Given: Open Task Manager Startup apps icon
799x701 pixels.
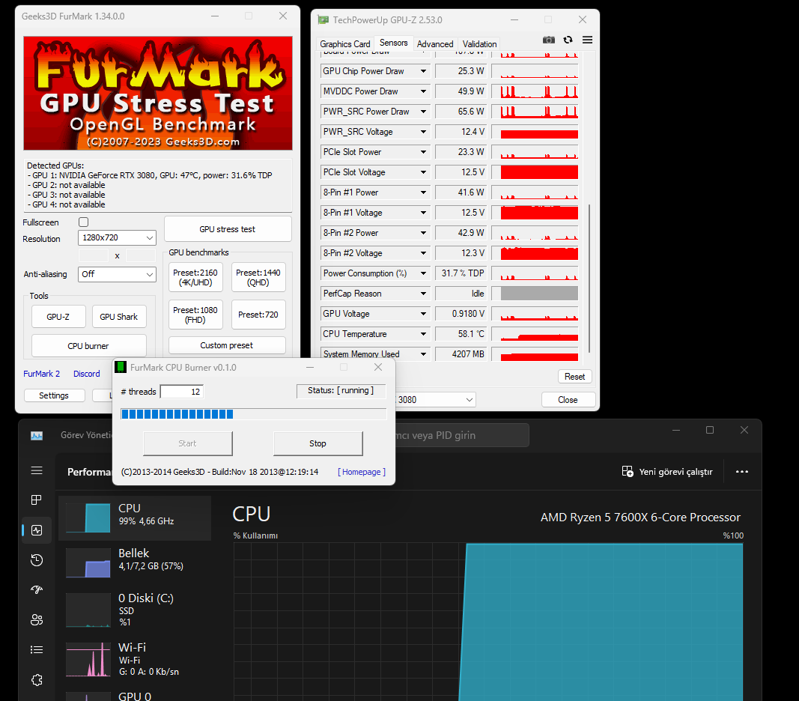Looking at the screenshot, I should tap(37, 590).
